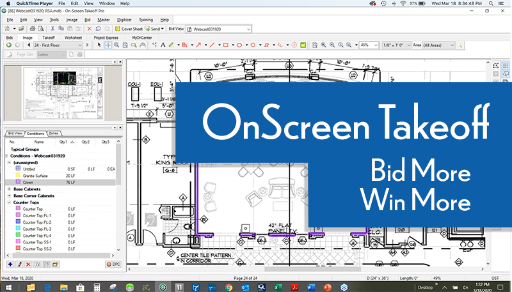The image size is (512, 292).
Task: Open the page selector showing 24 - First Floor
Action: (58, 45)
